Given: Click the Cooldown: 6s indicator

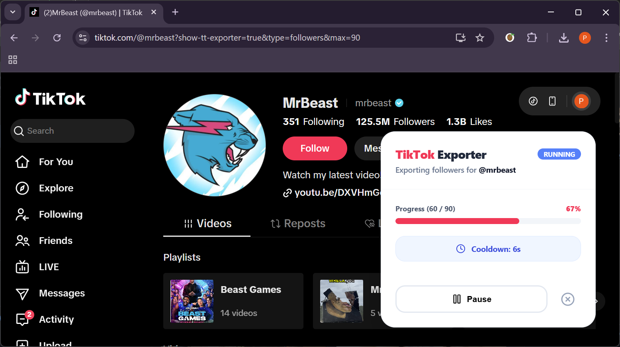Looking at the screenshot, I should (488, 249).
